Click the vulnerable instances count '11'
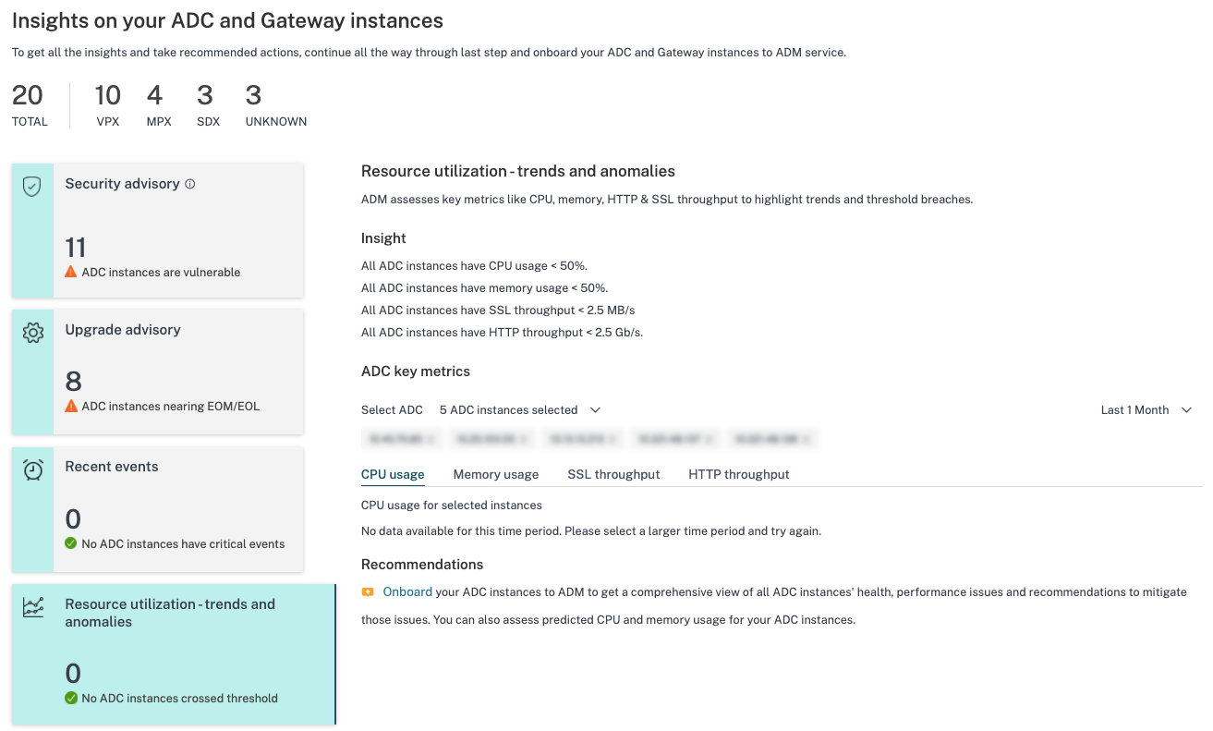 click(x=76, y=248)
